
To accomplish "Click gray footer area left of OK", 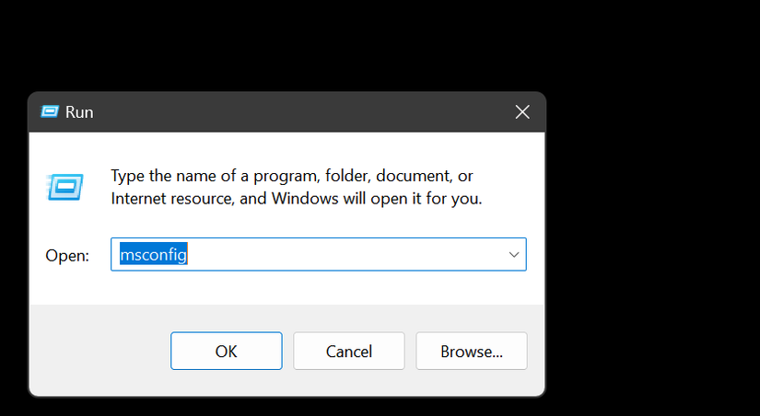I will [x=99, y=351].
